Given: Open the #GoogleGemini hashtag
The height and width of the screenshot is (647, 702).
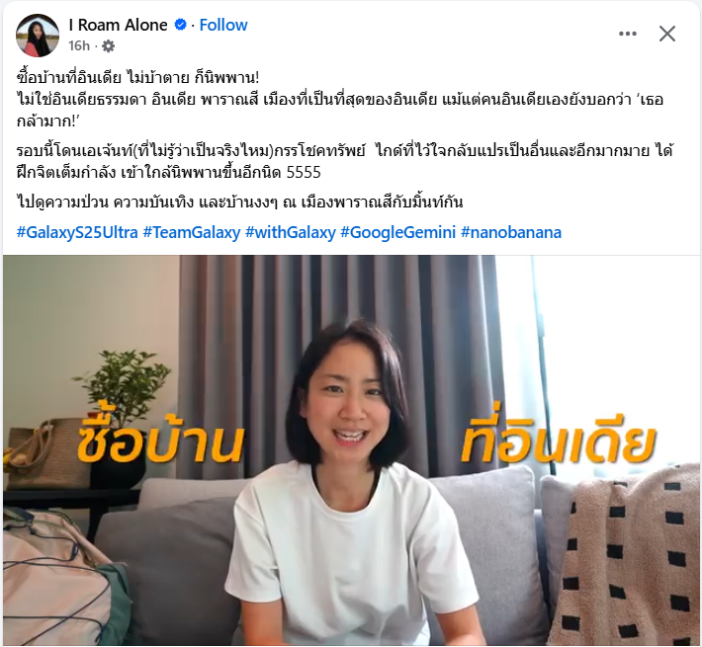Looking at the screenshot, I should [x=398, y=232].
